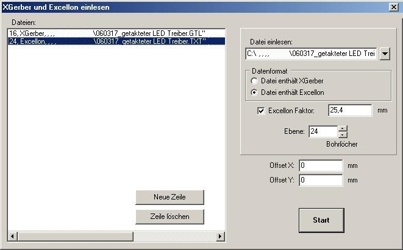Click the Excellon Faktor value field
Screen dimensions: 403x250
[349, 110]
